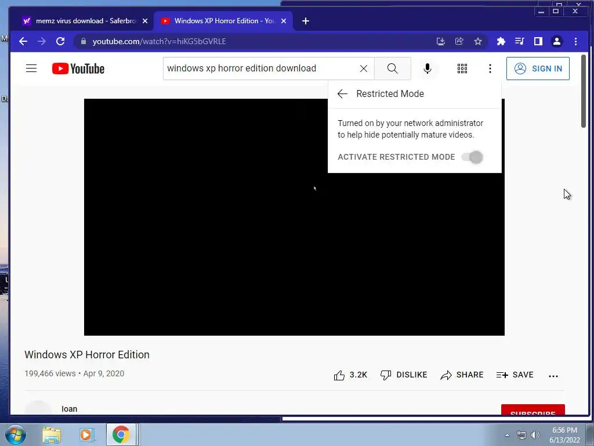This screenshot has width=594, height=446.
Task: Click the lock icon in address bar
Action: point(84,41)
